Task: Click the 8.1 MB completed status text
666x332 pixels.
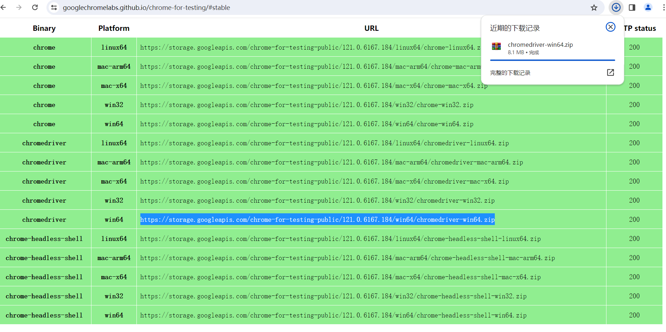Action: (523, 52)
